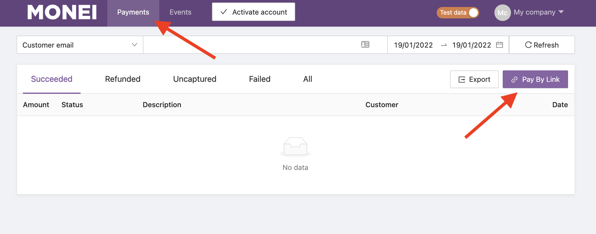Viewport: 596px width, 234px height.
Task: Click the Mc company avatar
Action: (502, 13)
